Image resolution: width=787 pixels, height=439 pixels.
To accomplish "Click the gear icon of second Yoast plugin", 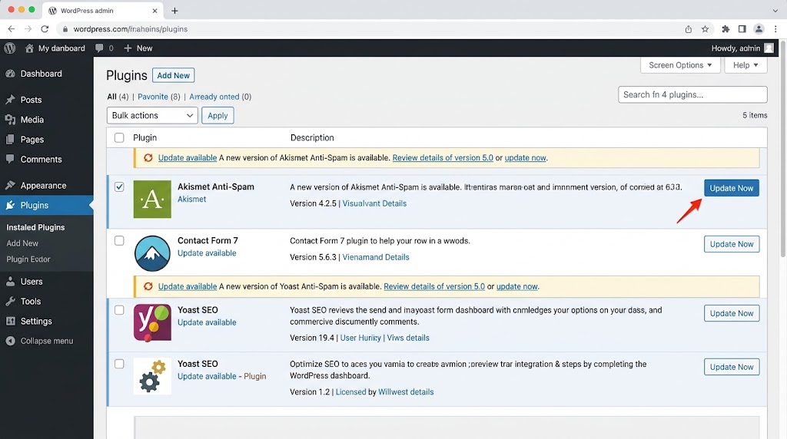I will click(x=152, y=376).
